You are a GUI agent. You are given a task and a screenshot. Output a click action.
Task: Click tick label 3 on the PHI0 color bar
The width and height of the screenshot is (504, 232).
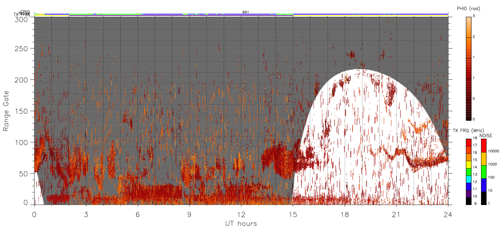pyautogui.click(x=474, y=16)
